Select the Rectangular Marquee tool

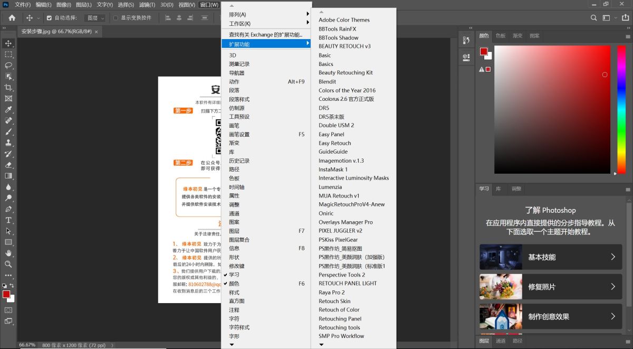(x=8, y=54)
